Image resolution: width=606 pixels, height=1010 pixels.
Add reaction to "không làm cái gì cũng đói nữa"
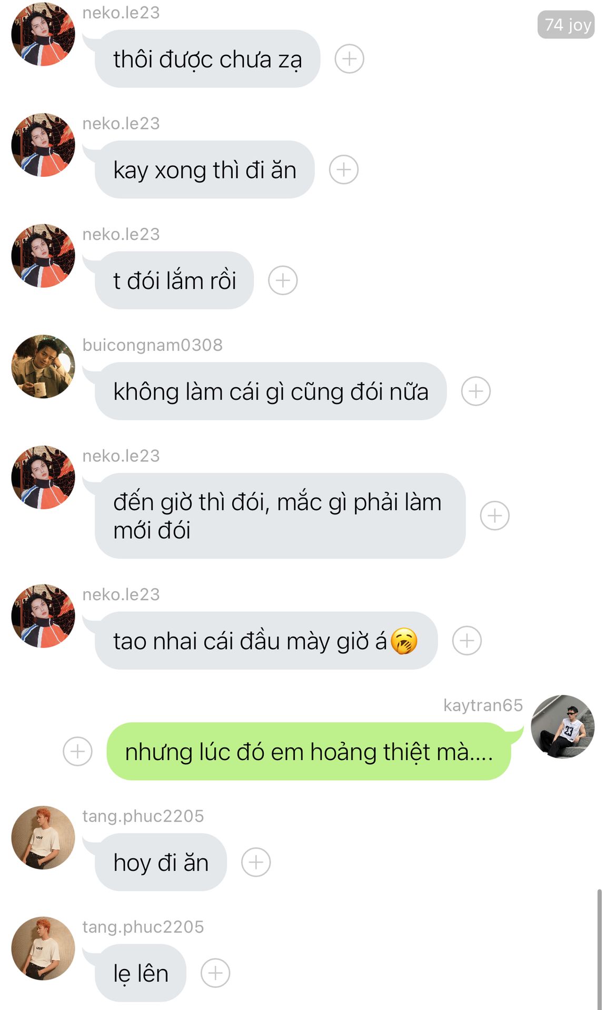pos(476,391)
